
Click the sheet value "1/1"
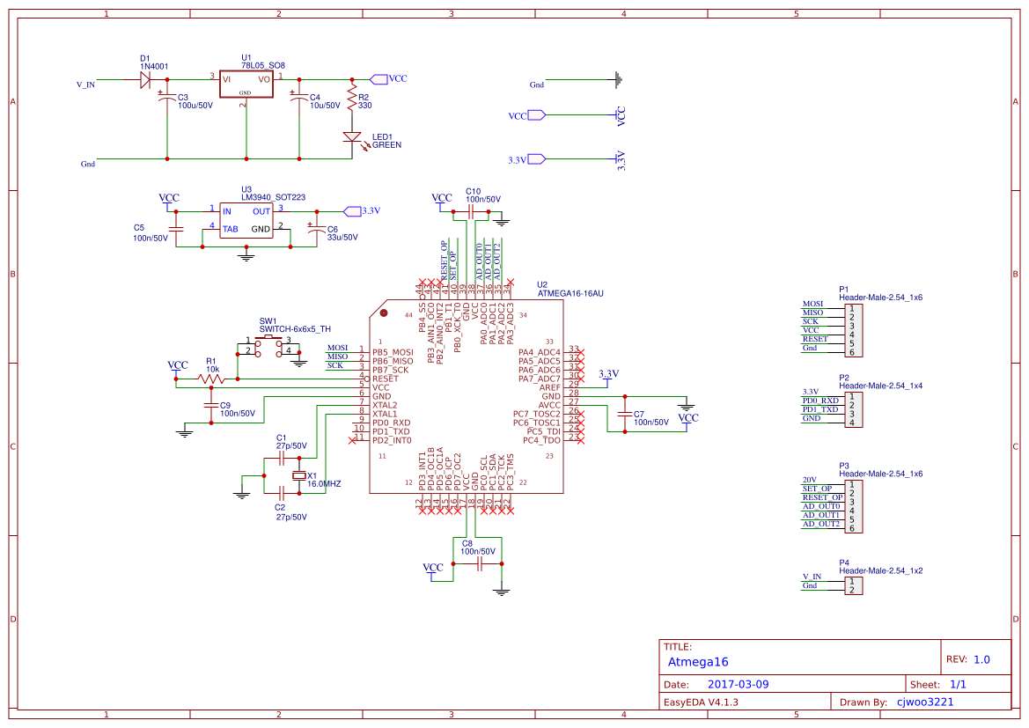(x=958, y=685)
